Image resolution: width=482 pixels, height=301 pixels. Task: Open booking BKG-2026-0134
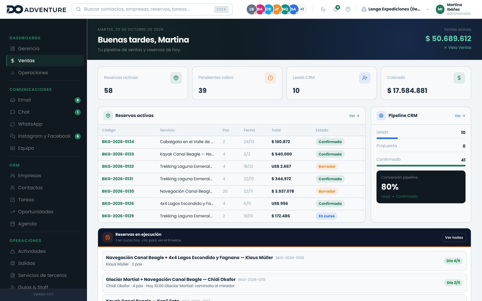[x=118, y=142]
